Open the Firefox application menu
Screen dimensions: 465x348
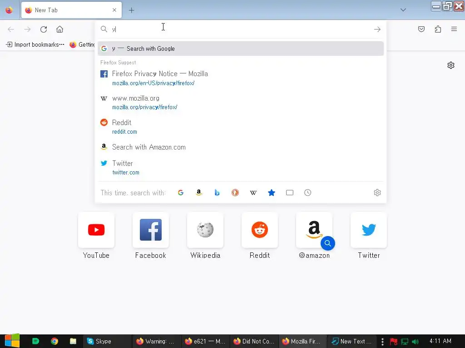[454, 29]
